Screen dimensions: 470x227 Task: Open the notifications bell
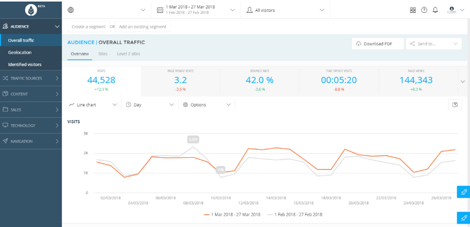tap(435, 10)
